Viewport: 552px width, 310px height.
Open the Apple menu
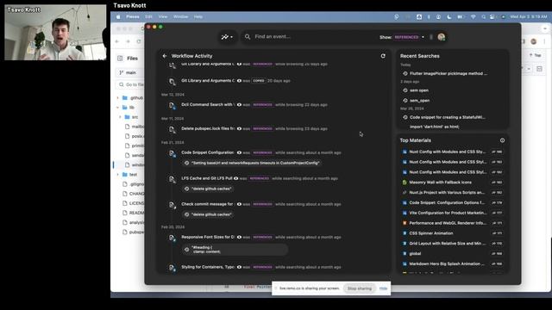pos(118,16)
